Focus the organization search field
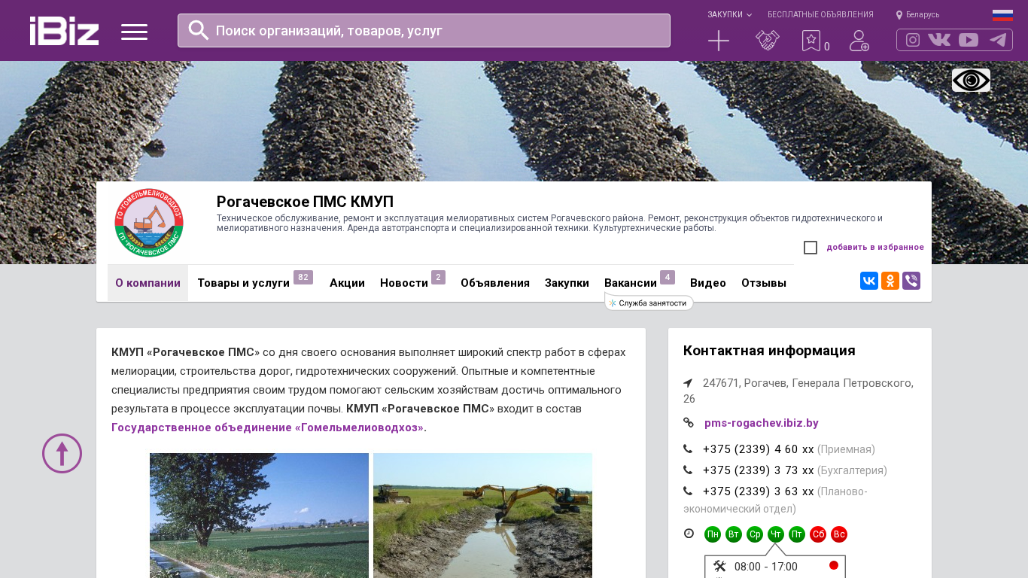The height and width of the screenshot is (578, 1028). tap(424, 31)
